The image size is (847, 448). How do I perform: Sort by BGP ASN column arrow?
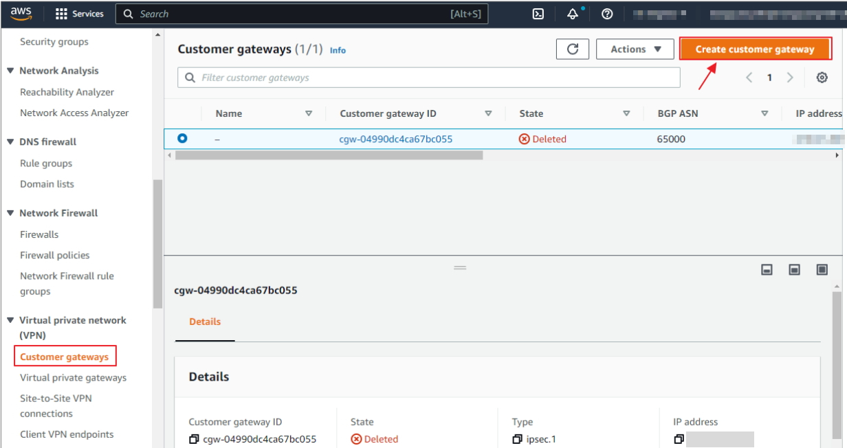coord(764,114)
